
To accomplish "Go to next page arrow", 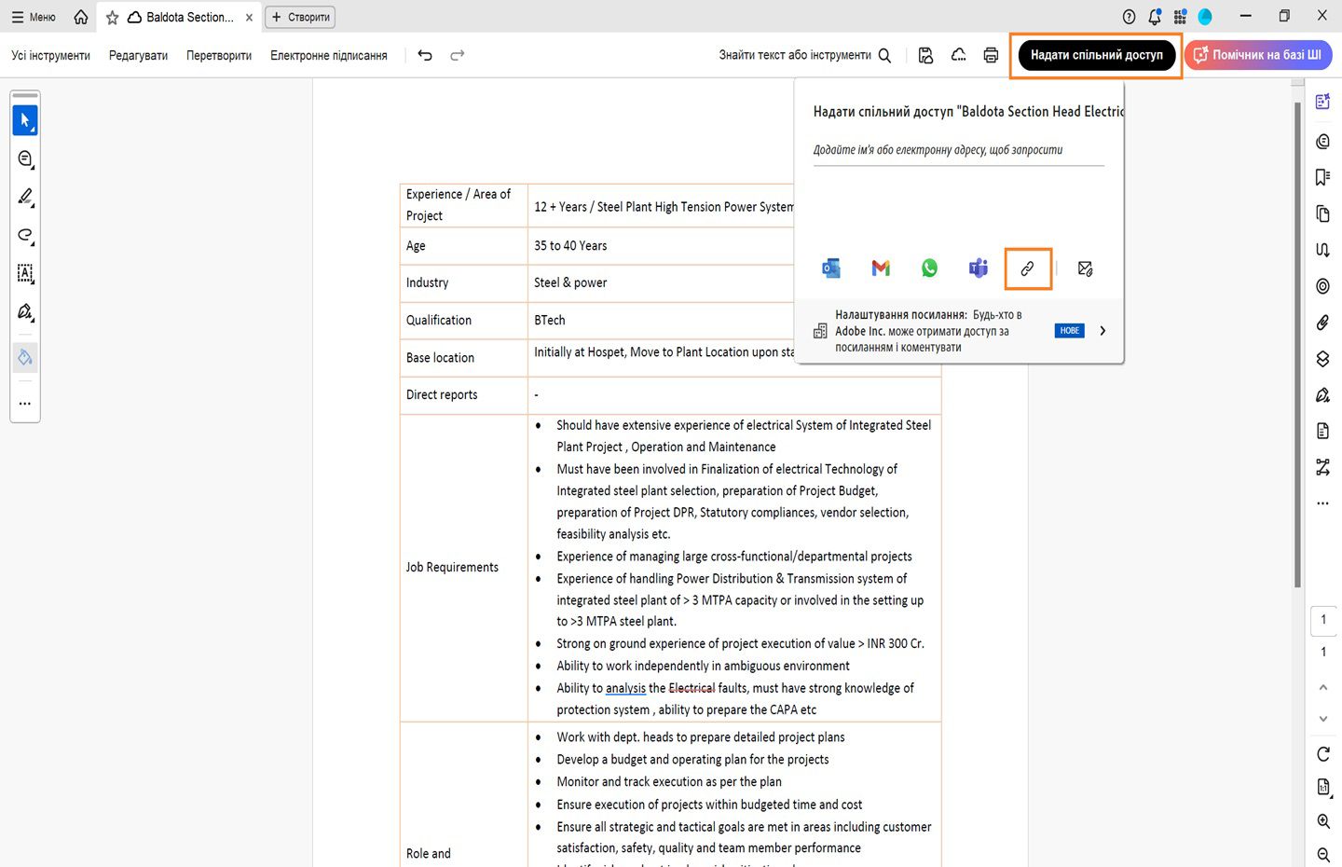I will (1323, 719).
